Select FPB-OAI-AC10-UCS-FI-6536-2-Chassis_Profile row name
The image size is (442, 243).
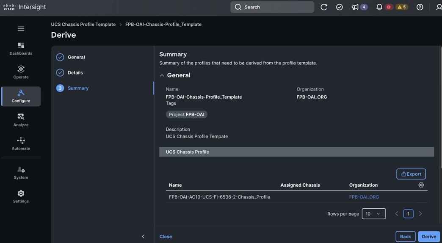219,197
